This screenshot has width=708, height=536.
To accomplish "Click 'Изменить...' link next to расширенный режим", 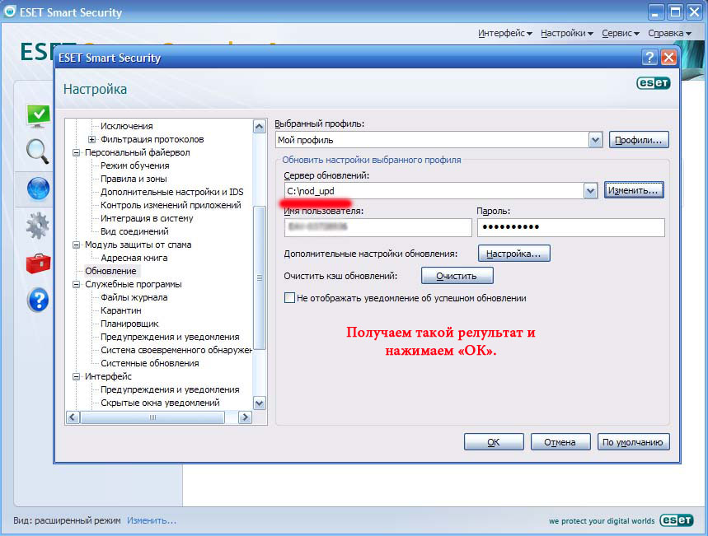I will 152,520.
